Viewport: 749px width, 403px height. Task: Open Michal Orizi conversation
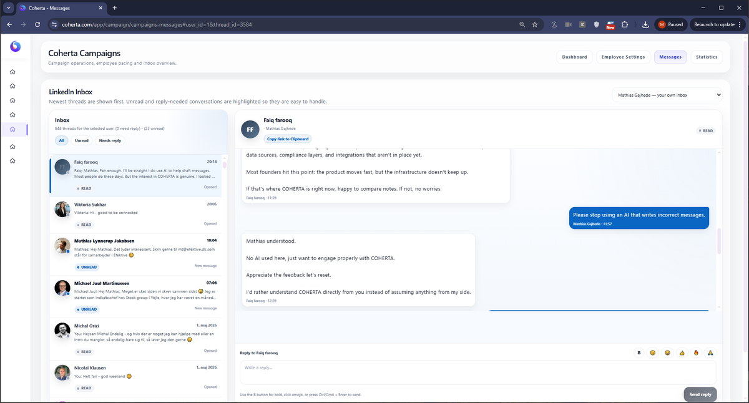pyautogui.click(x=135, y=339)
